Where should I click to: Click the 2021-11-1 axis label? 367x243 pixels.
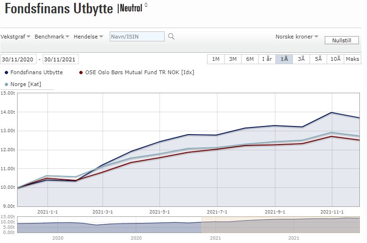click(332, 212)
